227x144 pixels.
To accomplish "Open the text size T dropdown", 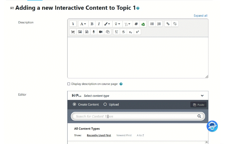I will (127, 24).
